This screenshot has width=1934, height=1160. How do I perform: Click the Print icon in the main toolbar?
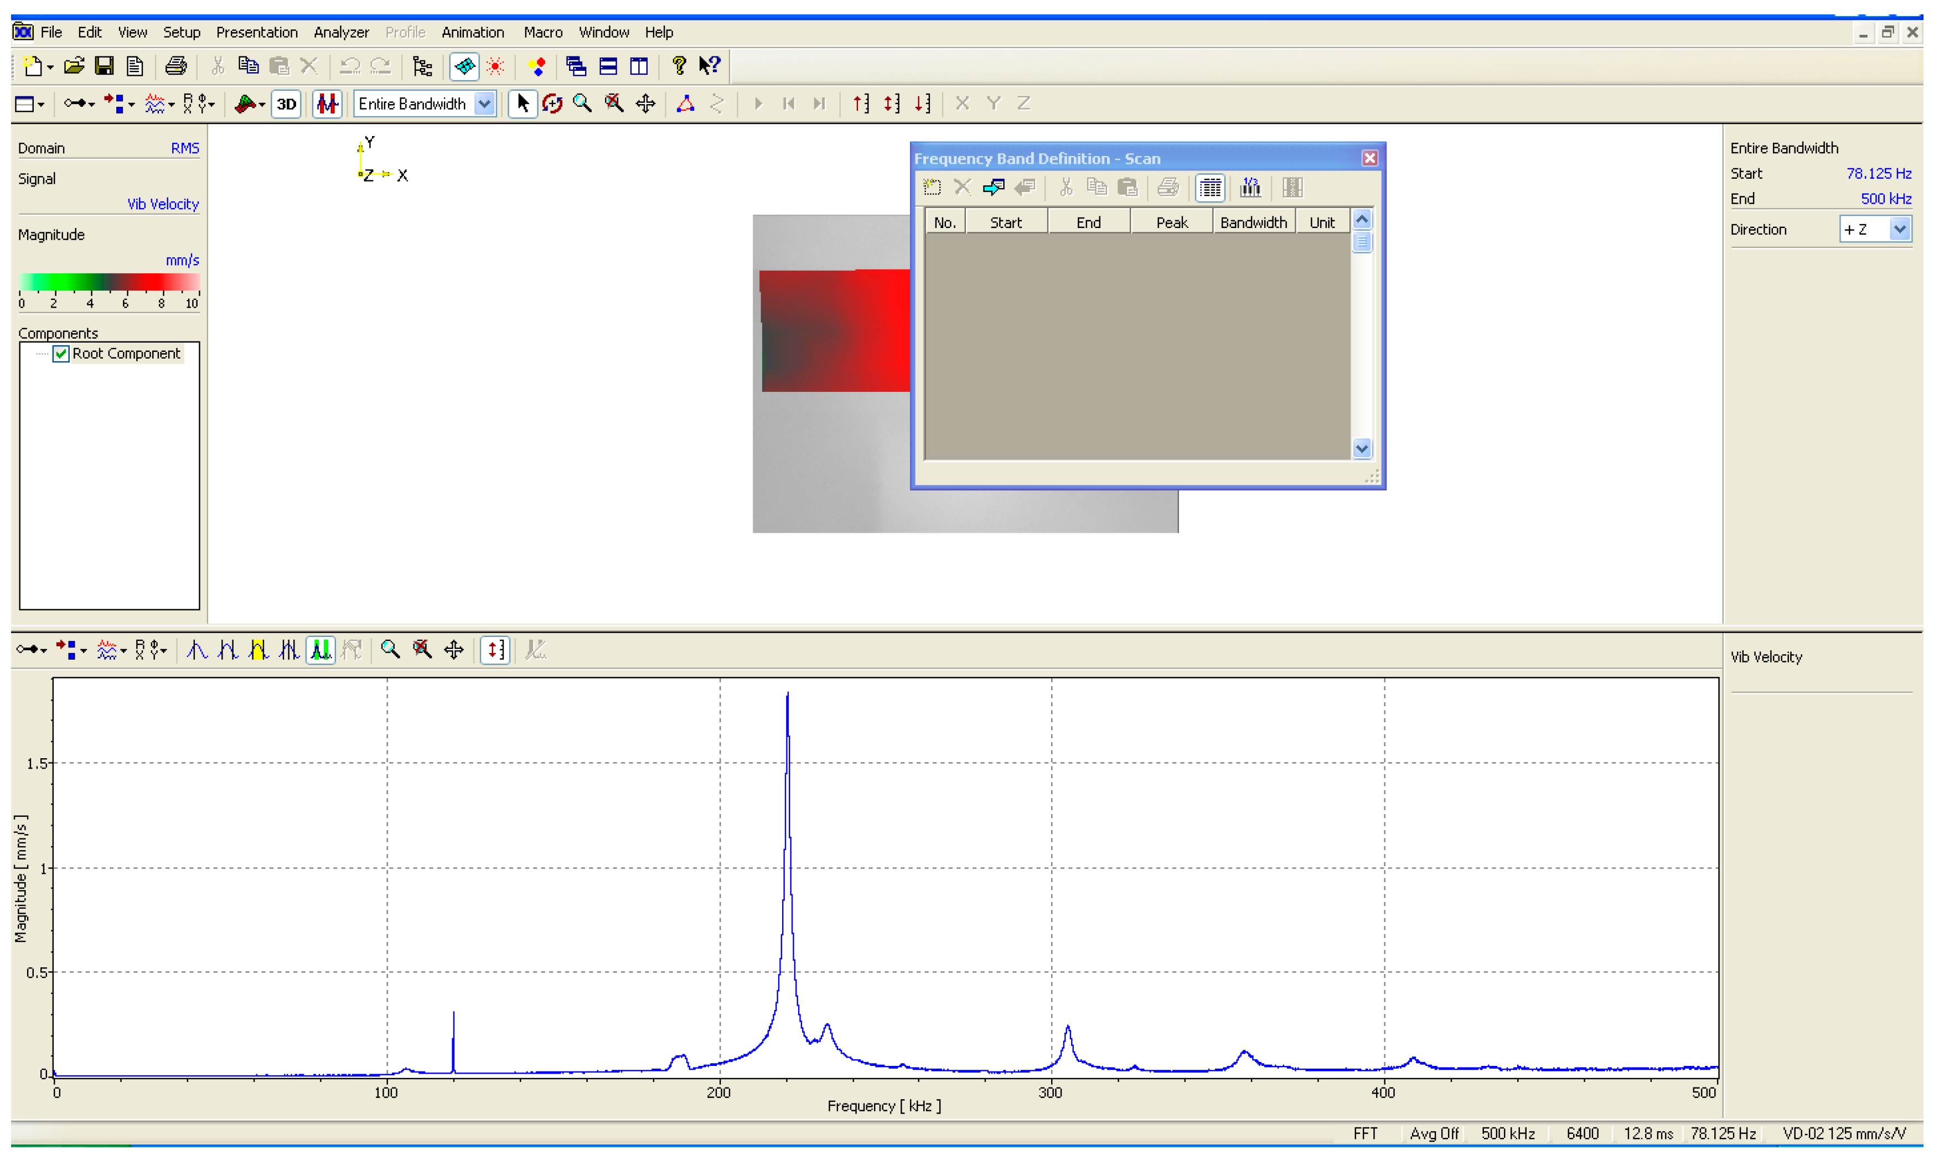pos(176,66)
